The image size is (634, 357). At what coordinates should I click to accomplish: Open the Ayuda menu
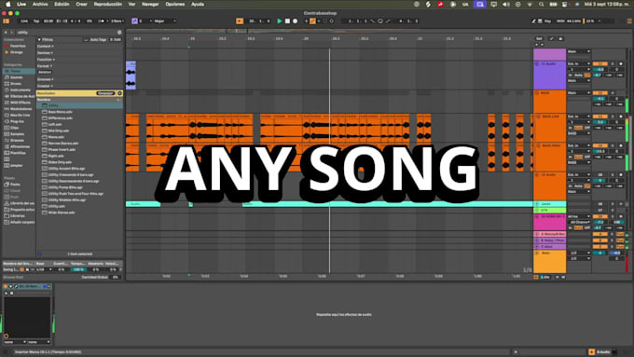pyautogui.click(x=198, y=4)
